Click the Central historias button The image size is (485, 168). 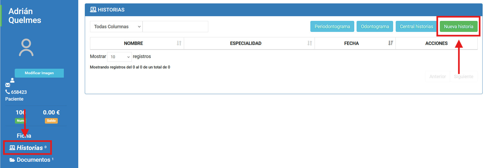click(416, 27)
